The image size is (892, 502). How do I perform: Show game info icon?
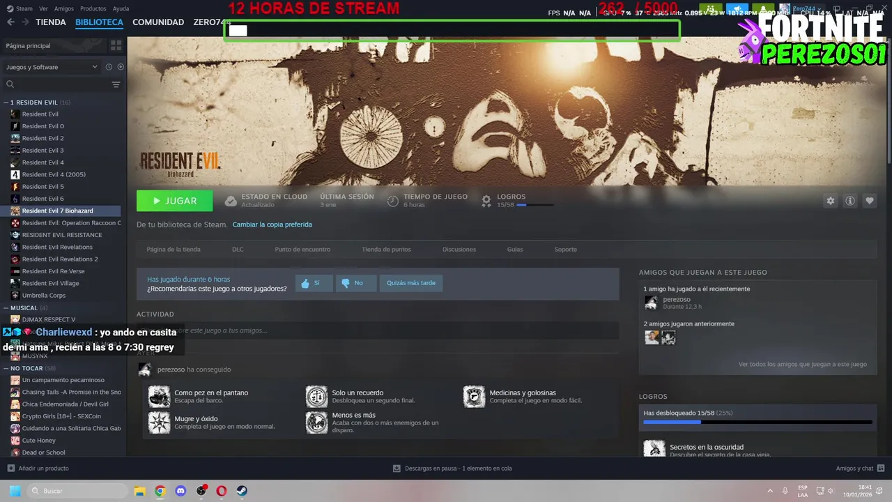[x=850, y=201]
